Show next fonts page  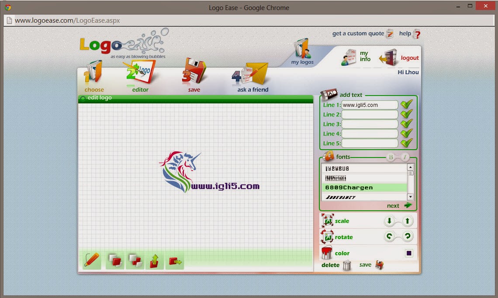click(x=399, y=206)
